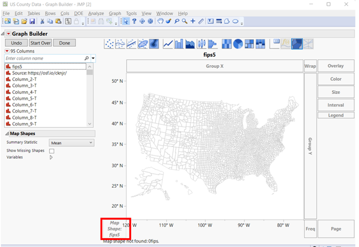Click the Overlay drop zone

point(335,66)
